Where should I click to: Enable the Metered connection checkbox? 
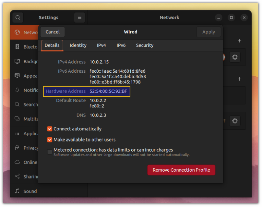(x=49, y=152)
